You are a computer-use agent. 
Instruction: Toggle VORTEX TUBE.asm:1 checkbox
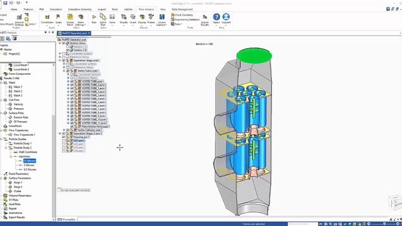(72, 81)
